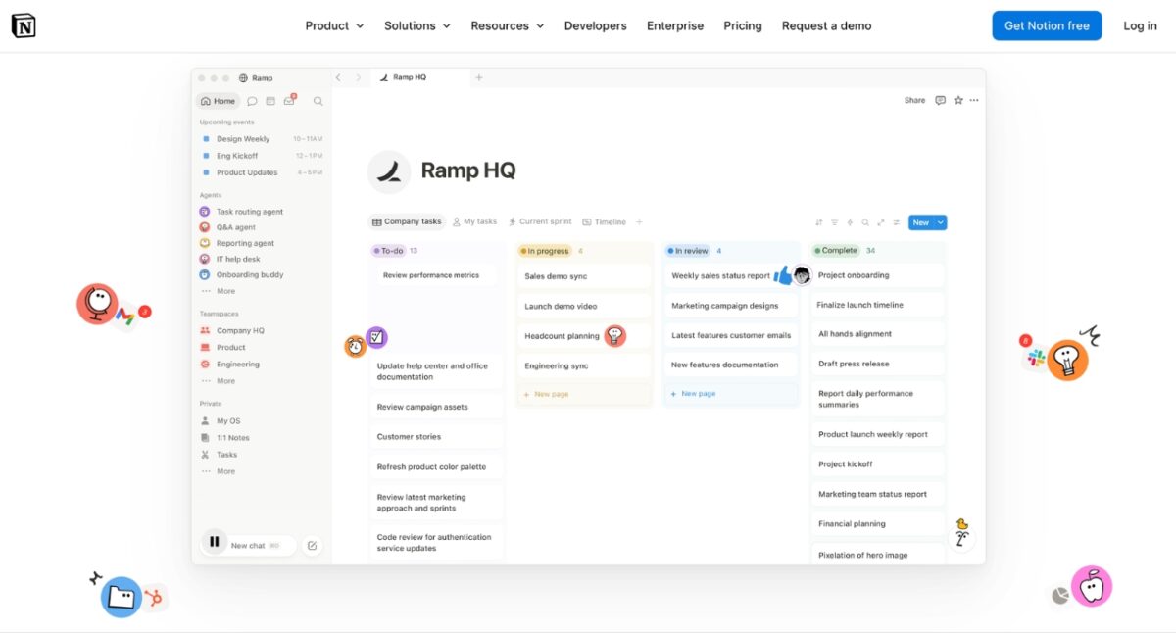Open the search icon in the sidebar
The height and width of the screenshot is (633, 1176).
click(318, 101)
